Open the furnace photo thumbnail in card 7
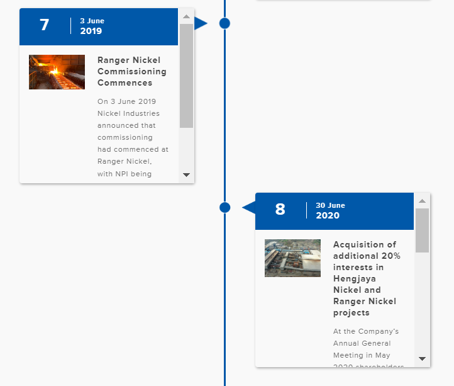 (x=57, y=72)
